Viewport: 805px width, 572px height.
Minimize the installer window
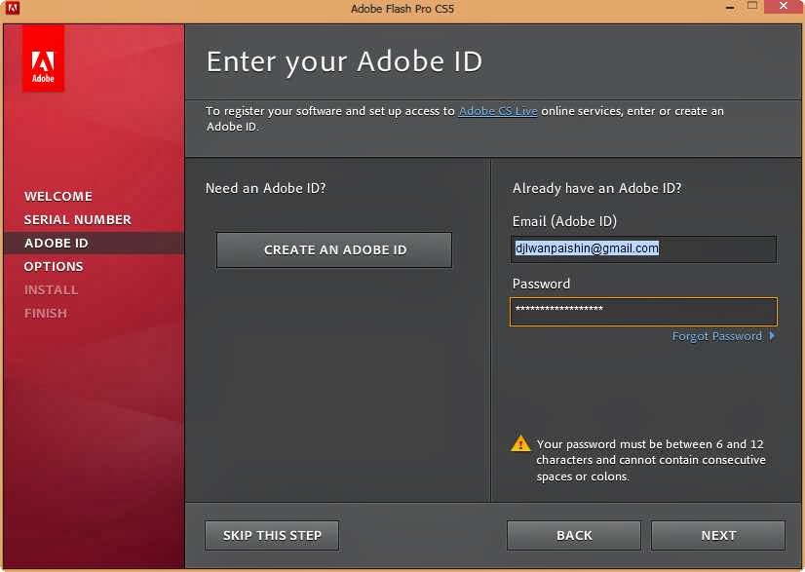coord(731,7)
